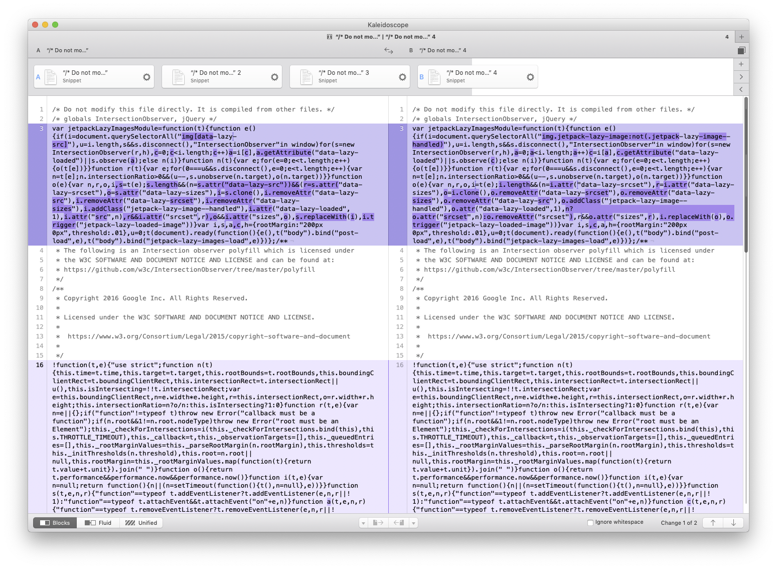Click changed line 3 in right pane gutter
The image size is (777, 569).
point(401,129)
